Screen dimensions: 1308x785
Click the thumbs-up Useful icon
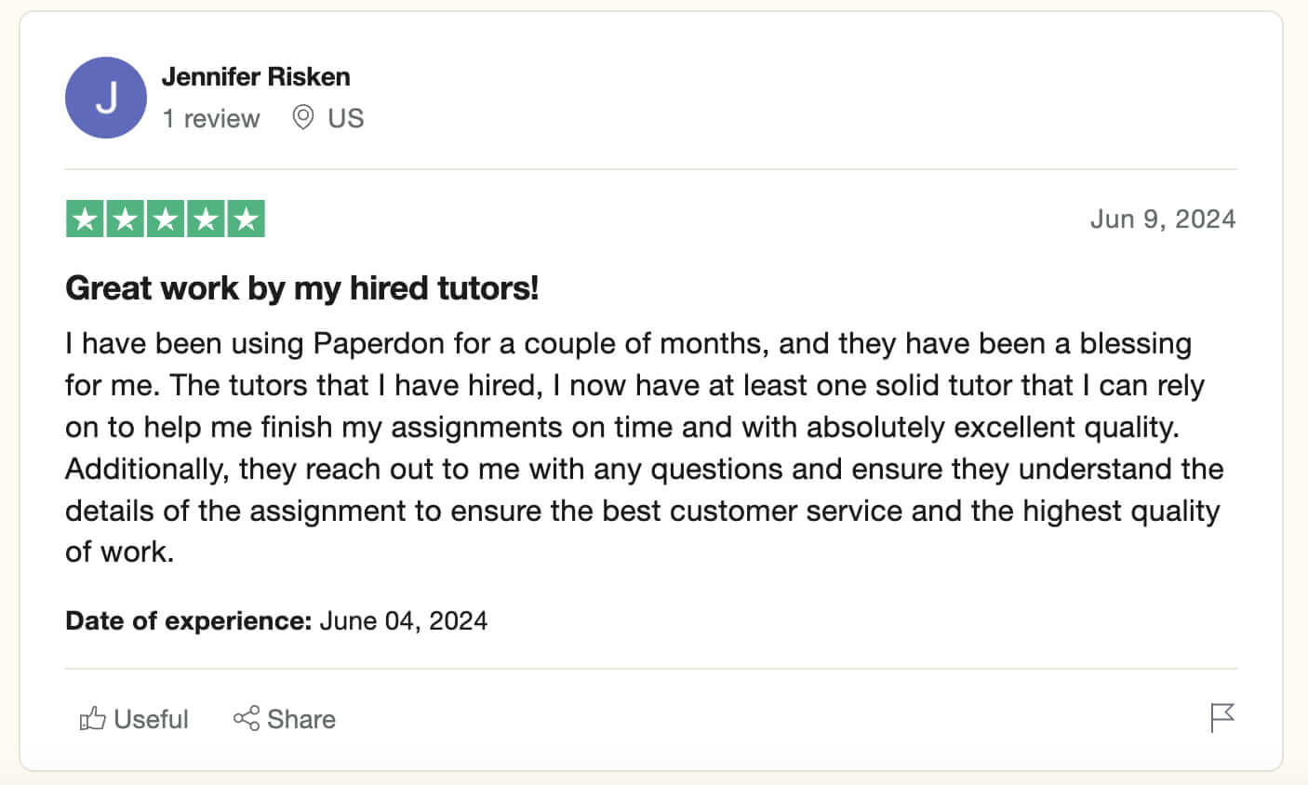(x=92, y=719)
